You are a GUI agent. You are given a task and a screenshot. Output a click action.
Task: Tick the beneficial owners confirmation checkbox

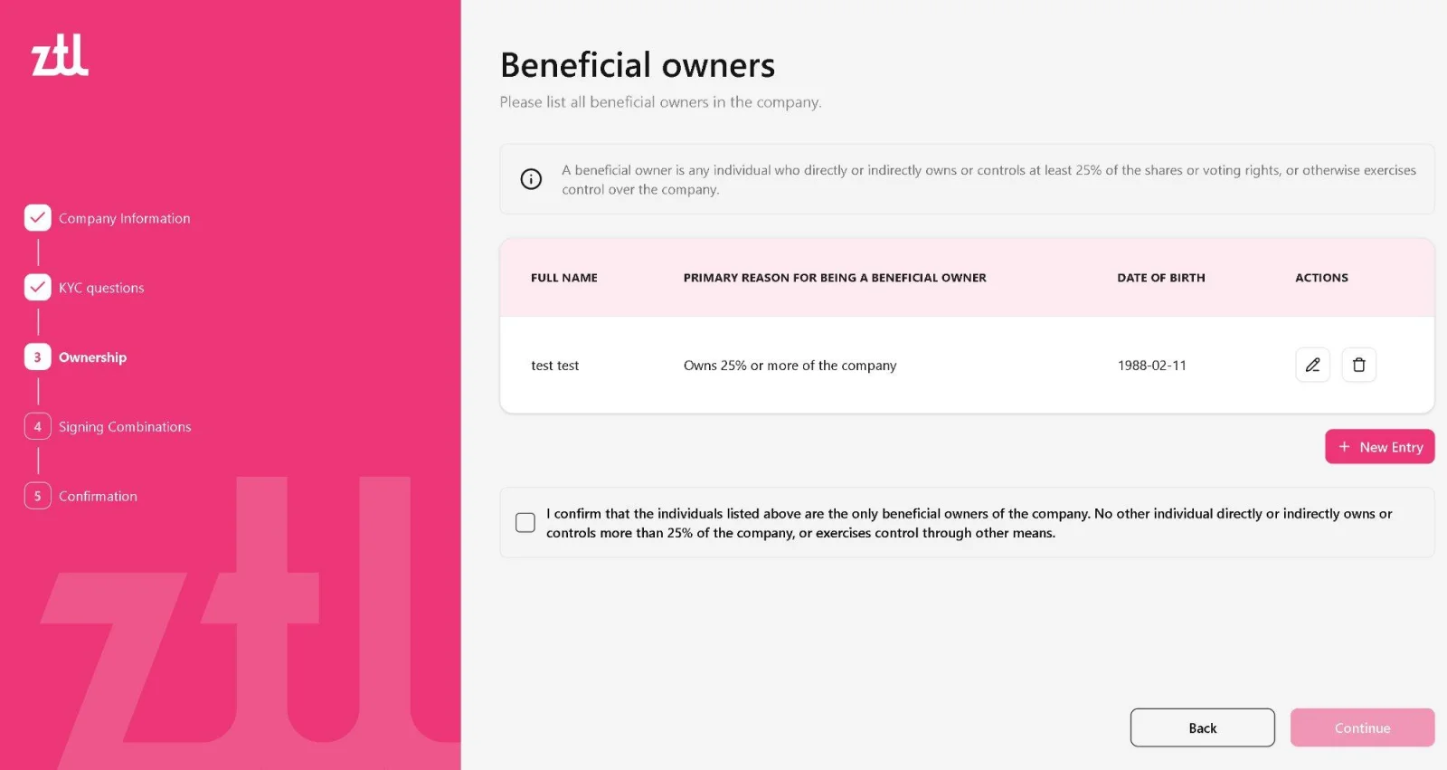[x=525, y=522]
